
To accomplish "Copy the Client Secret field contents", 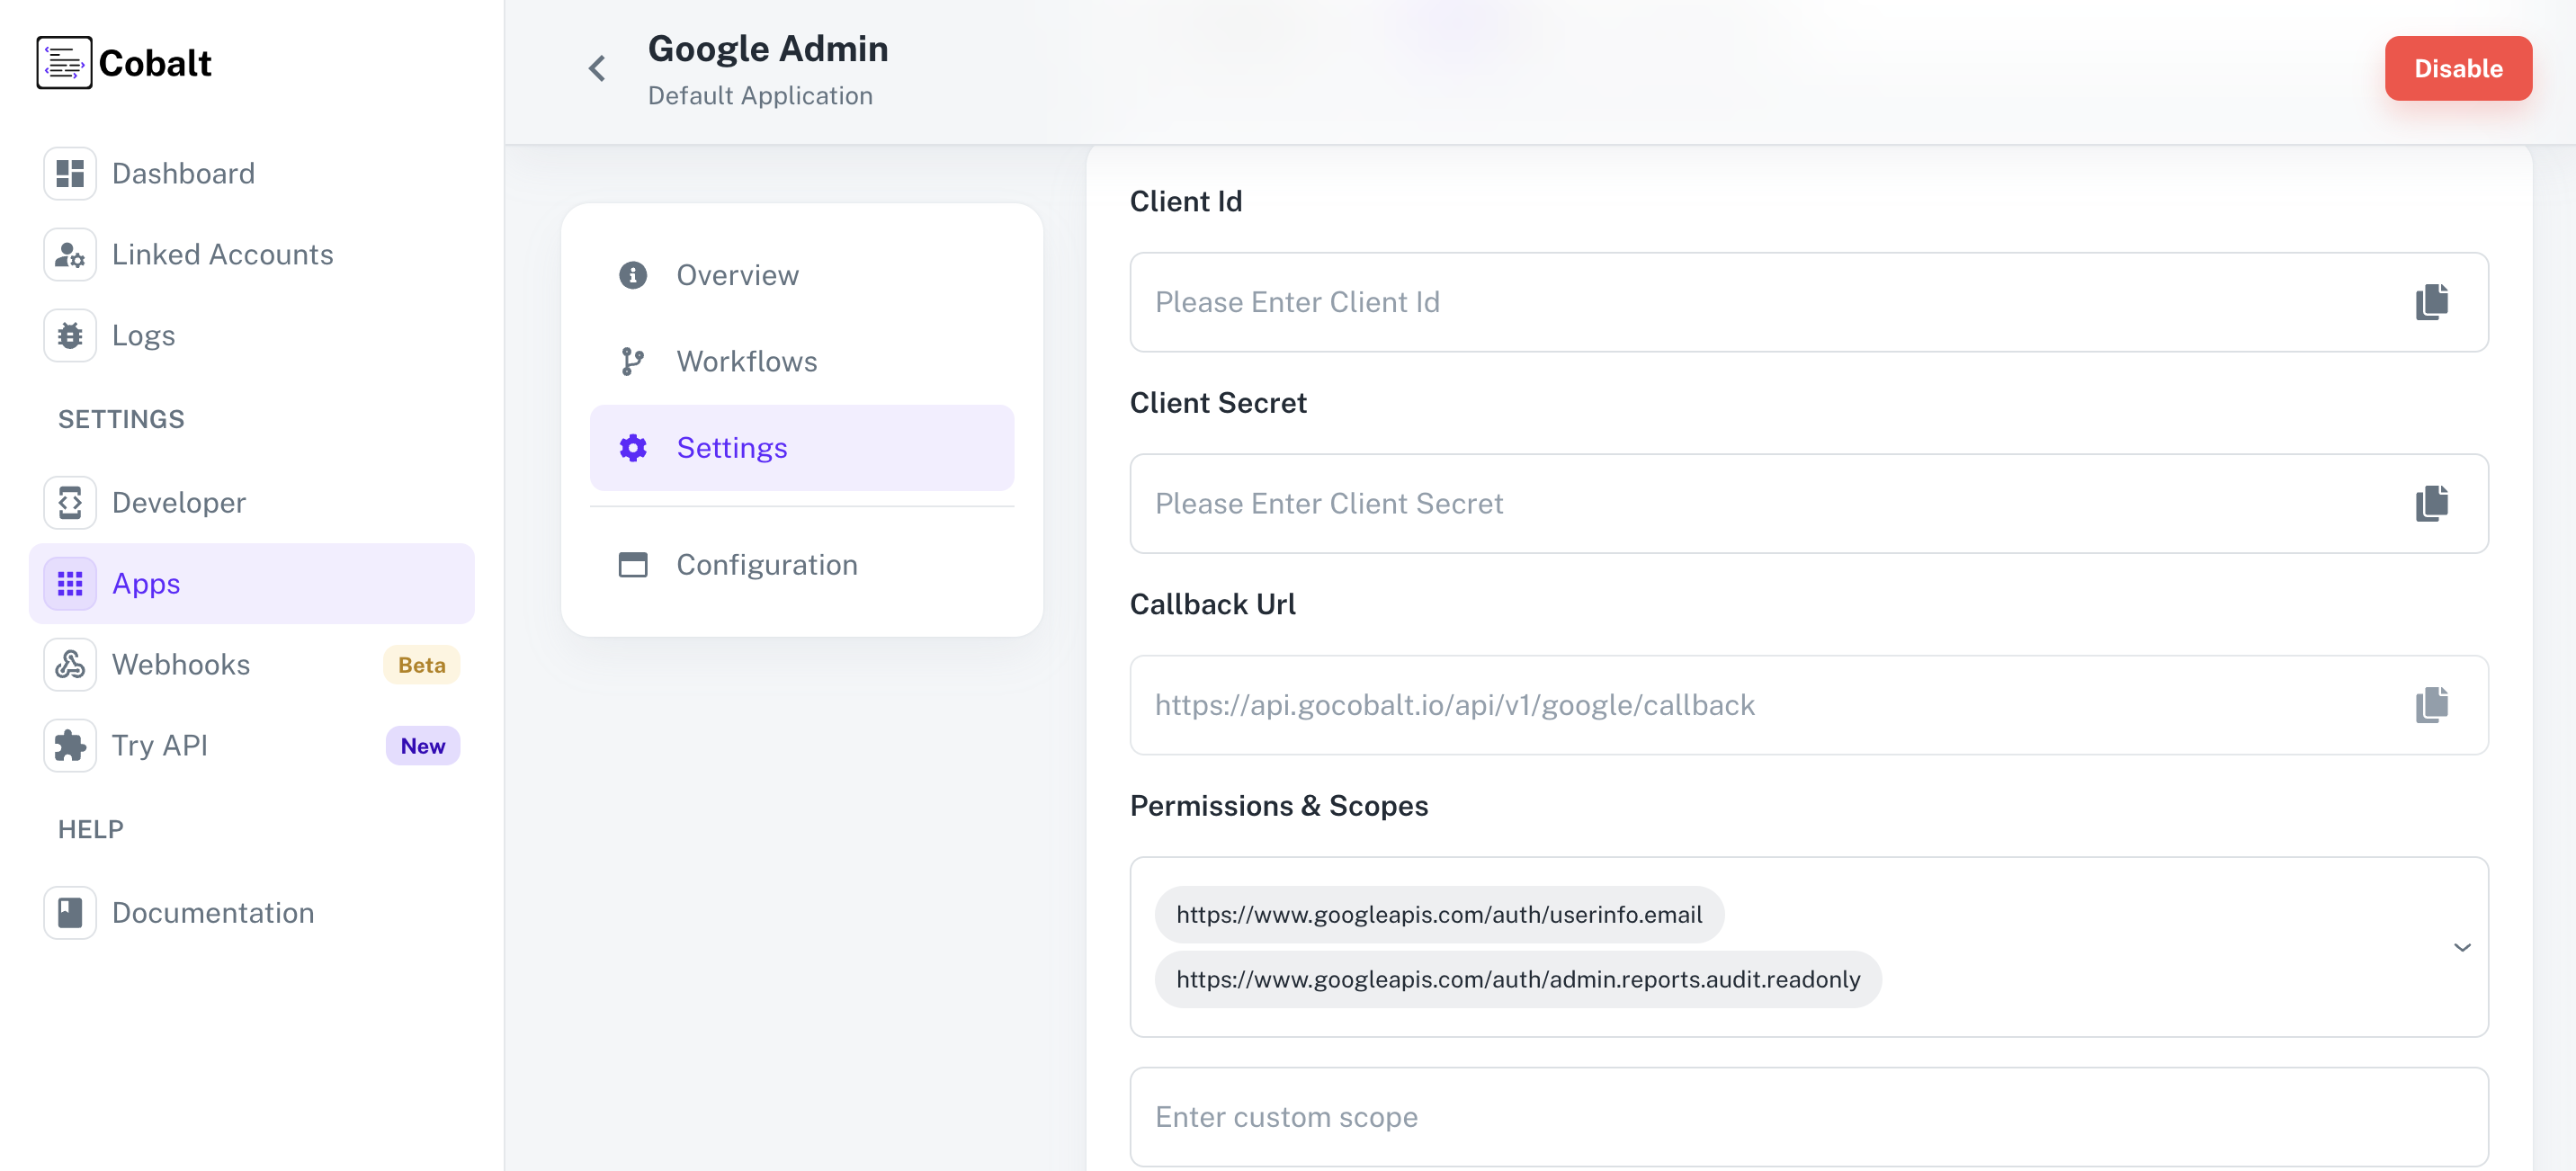I will click(x=2430, y=503).
